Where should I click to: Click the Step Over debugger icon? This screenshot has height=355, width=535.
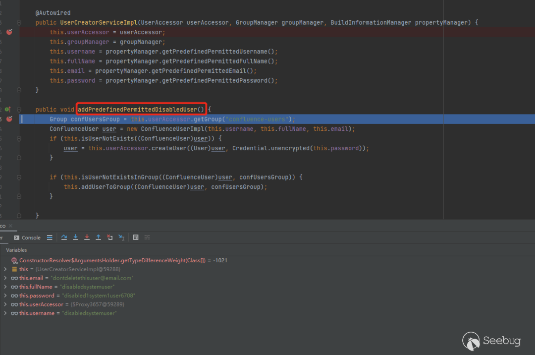(64, 237)
